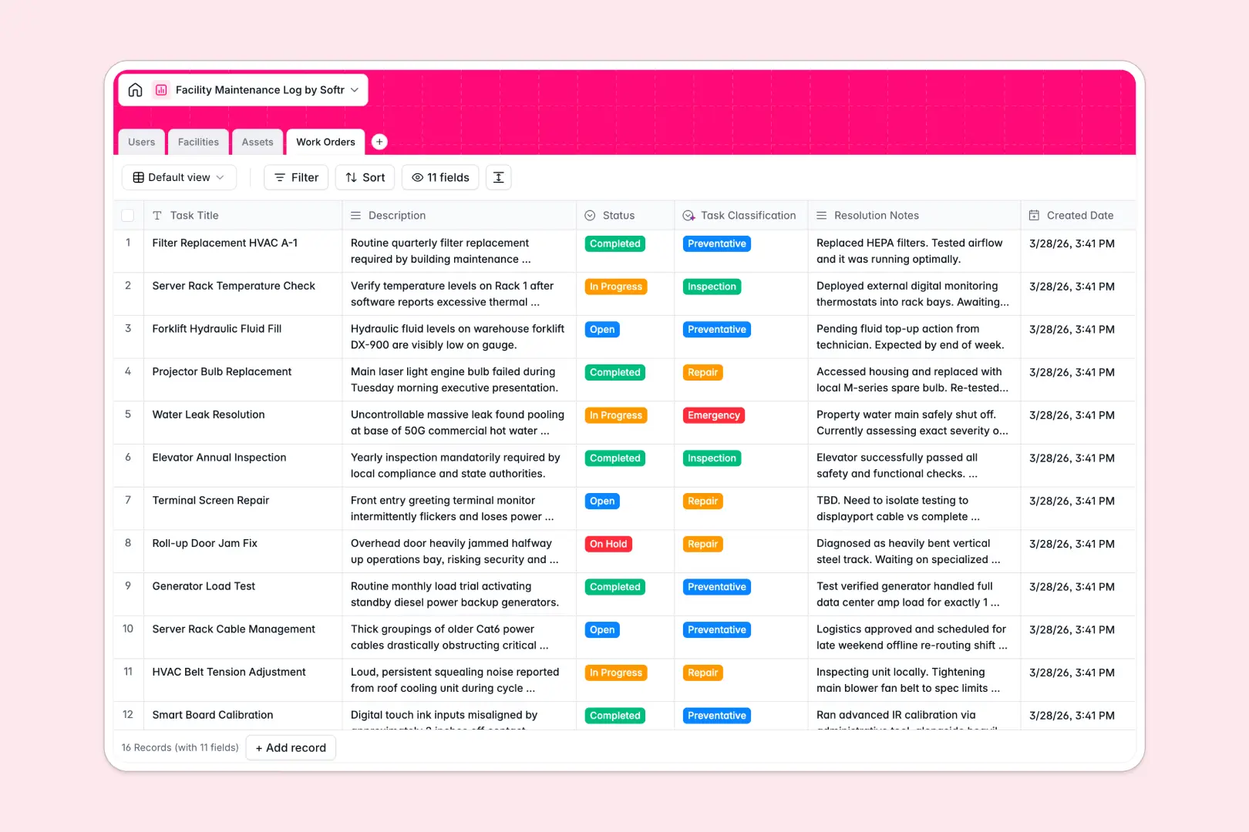This screenshot has height=832, width=1249.
Task: Open the Sort options
Action: click(365, 177)
